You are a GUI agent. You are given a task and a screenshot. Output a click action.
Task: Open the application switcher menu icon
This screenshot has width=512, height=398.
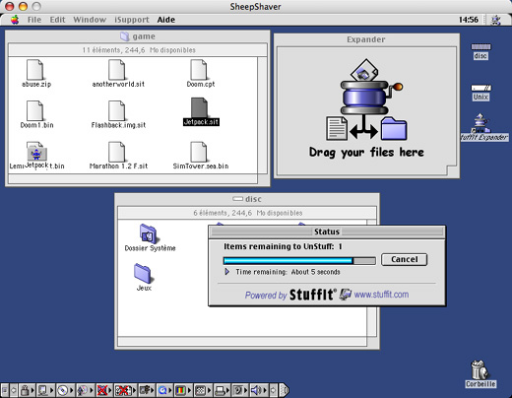pyautogui.click(x=495, y=20)
